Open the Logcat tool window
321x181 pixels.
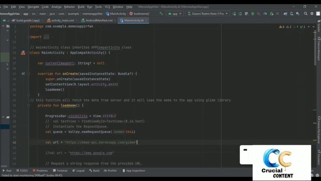[x=78, y=170]
